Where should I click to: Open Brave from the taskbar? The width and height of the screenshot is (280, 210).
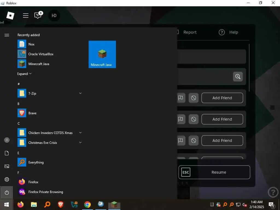tap(60, 205)
